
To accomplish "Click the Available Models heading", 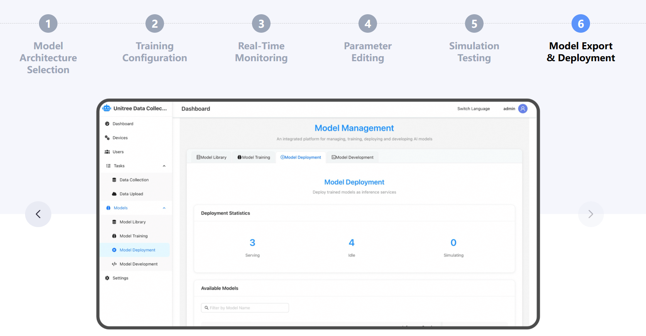I will (x=220, y=288).
